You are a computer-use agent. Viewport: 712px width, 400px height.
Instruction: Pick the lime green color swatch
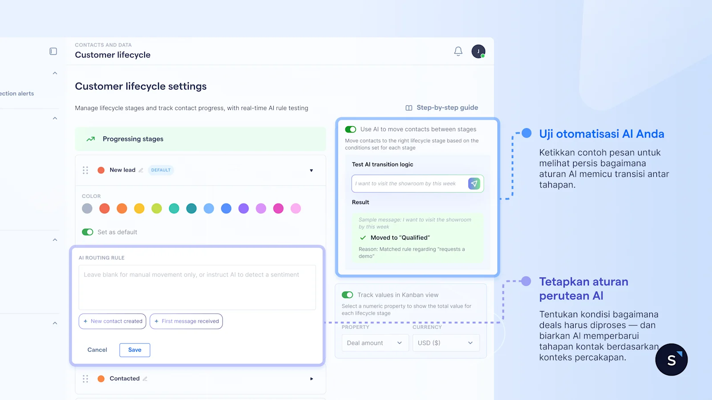157,208
